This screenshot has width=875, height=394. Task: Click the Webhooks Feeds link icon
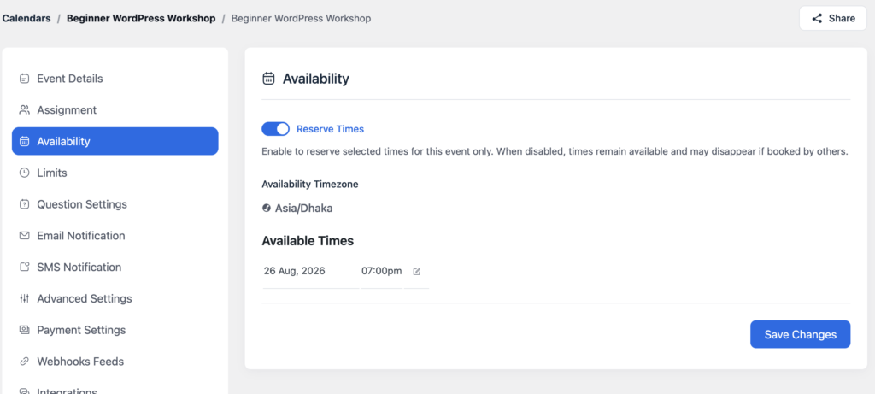tap(24, 361)
